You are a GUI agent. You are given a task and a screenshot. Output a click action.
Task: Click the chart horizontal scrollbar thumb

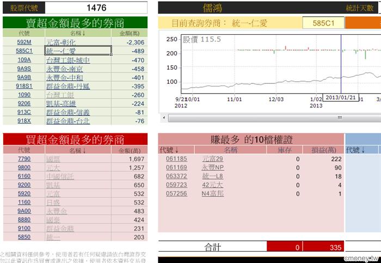[x=274, y=118]
